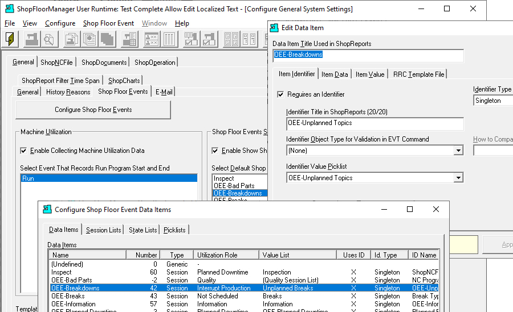This screenshot has height=312, width=513.
Task: Switch to the State Lists tab
Action: (x=142, y=230)
